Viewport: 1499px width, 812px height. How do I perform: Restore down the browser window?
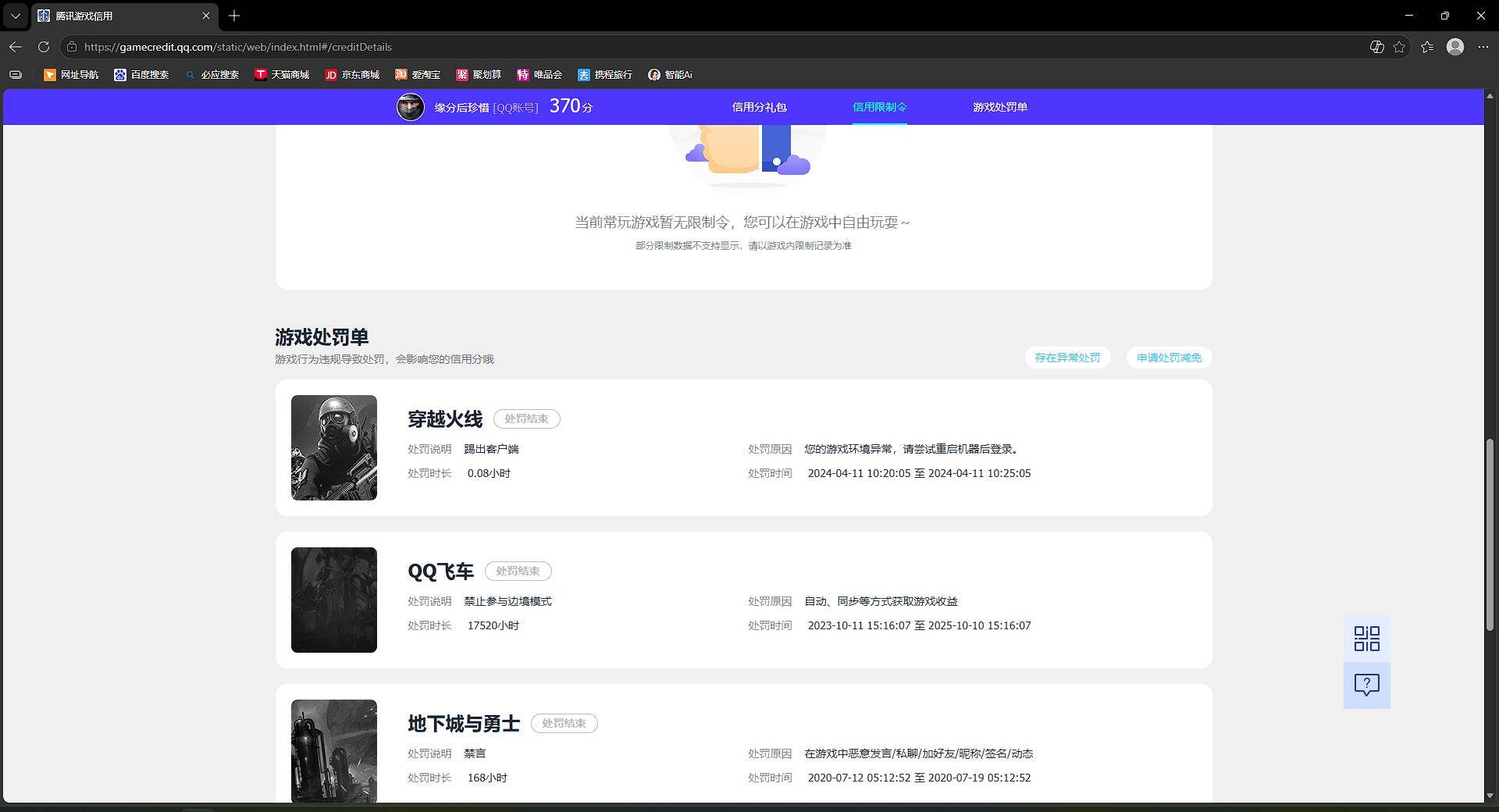[x=1445, y=16]
